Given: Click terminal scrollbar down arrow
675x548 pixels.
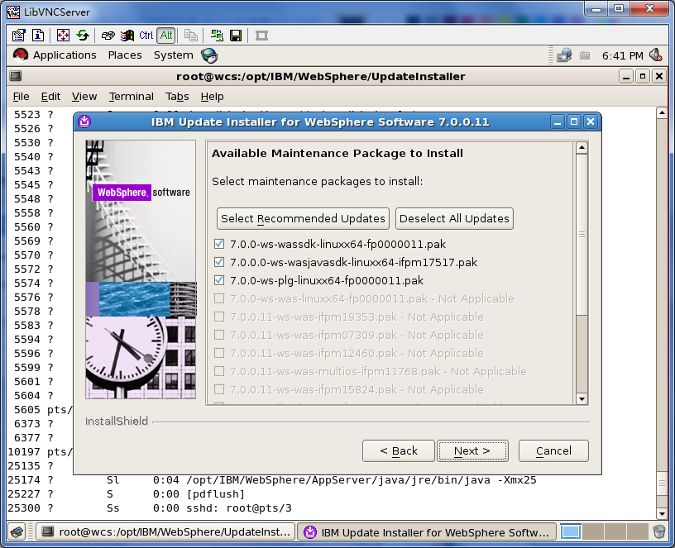Looking at the screenshot, I should click(x=662, y=513).
